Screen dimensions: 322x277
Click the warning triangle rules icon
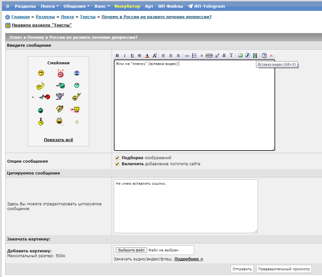(8, 25)
